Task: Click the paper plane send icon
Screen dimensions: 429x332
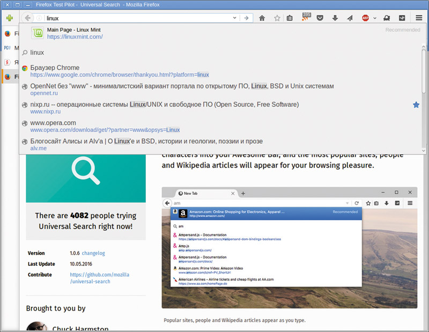Action: 350,18
